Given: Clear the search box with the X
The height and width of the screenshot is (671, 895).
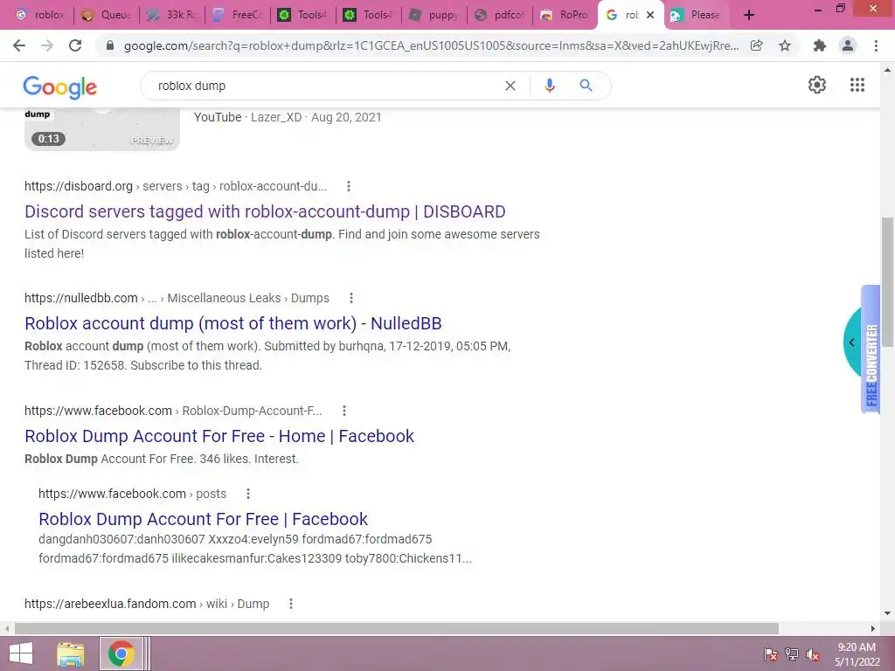Looking at the screenshot, I should (510, 86).
